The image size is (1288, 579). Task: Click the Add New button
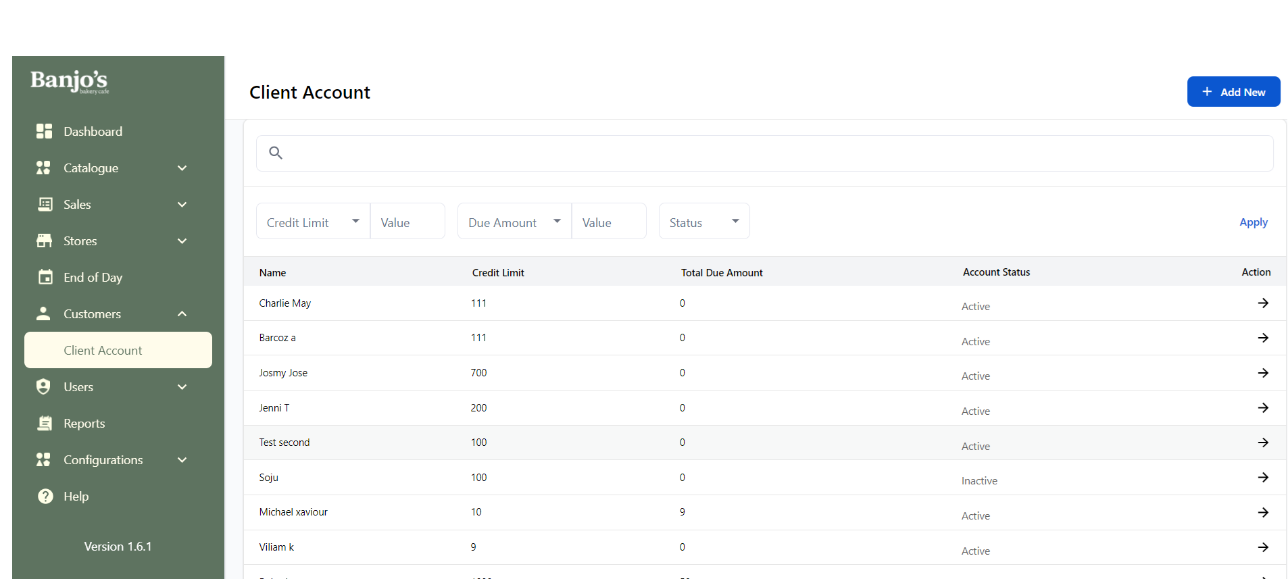click(1233, 92)
